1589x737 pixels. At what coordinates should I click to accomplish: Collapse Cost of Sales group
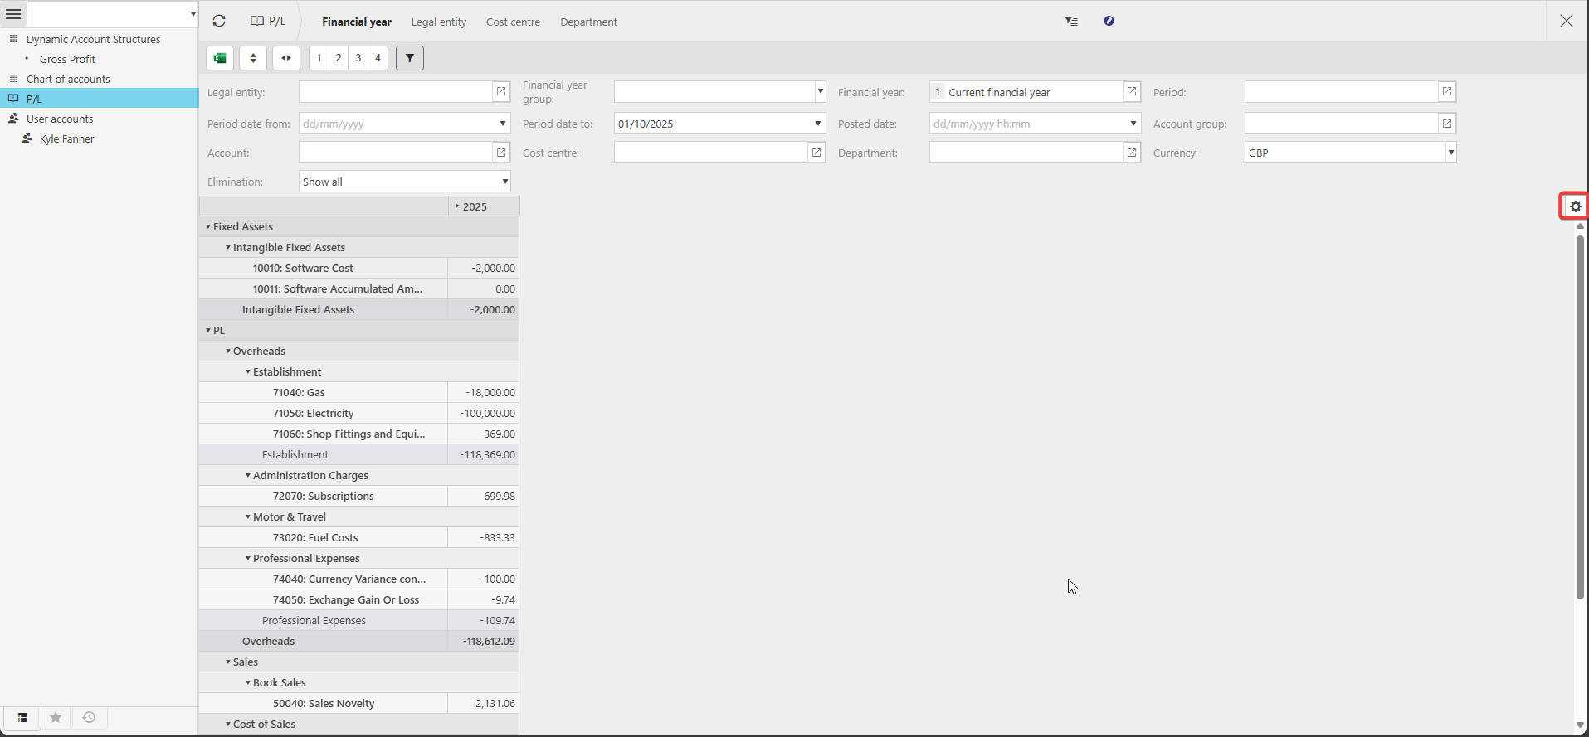(228, 724)
